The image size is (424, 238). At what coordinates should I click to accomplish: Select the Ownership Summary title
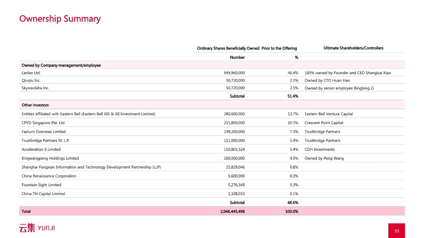pos(60,19)
